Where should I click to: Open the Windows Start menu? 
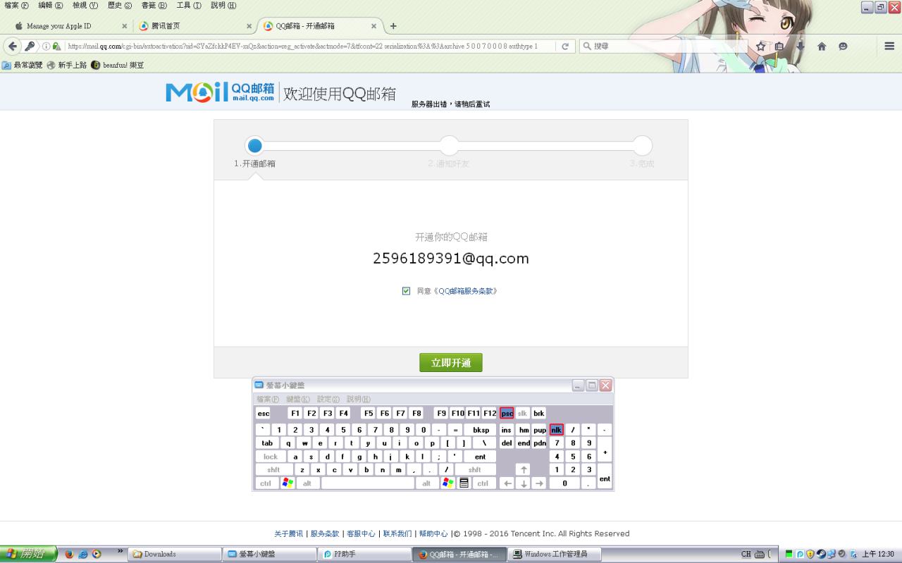27,554
